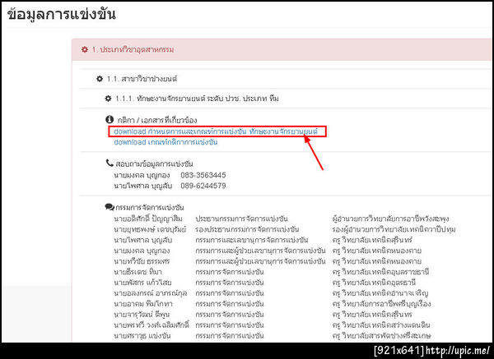
Task: Collapse the 1. ประเภทวิชาอุตสาหกรรม panel header
Action: coord(282,49)
